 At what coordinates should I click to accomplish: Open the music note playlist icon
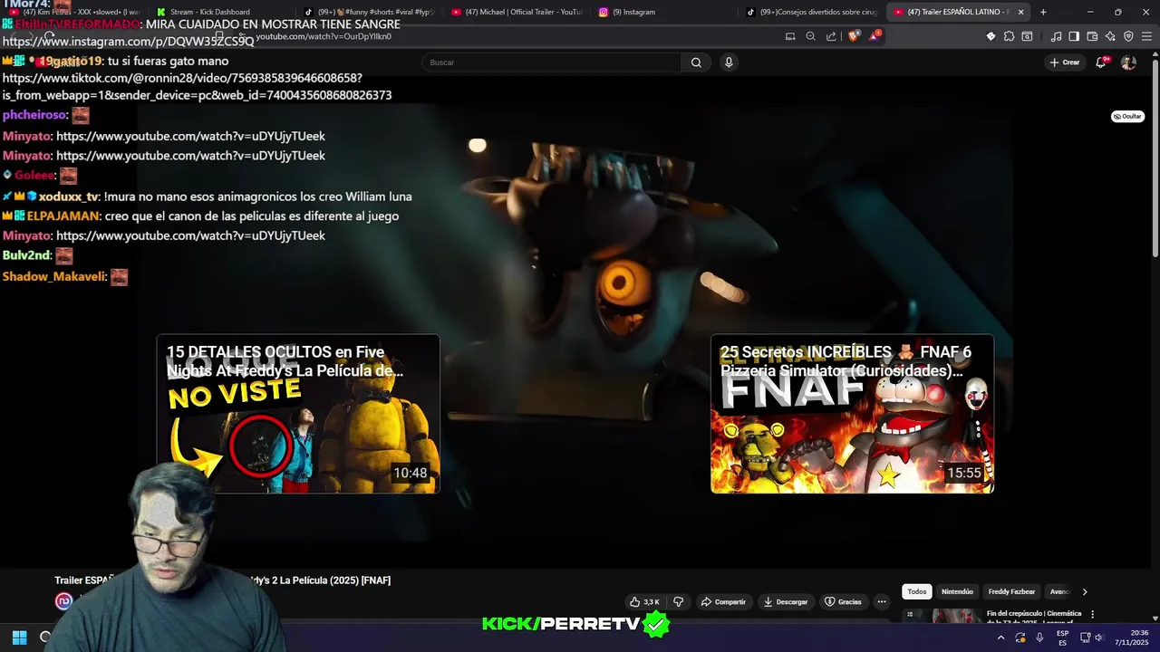coord(1056,36)
